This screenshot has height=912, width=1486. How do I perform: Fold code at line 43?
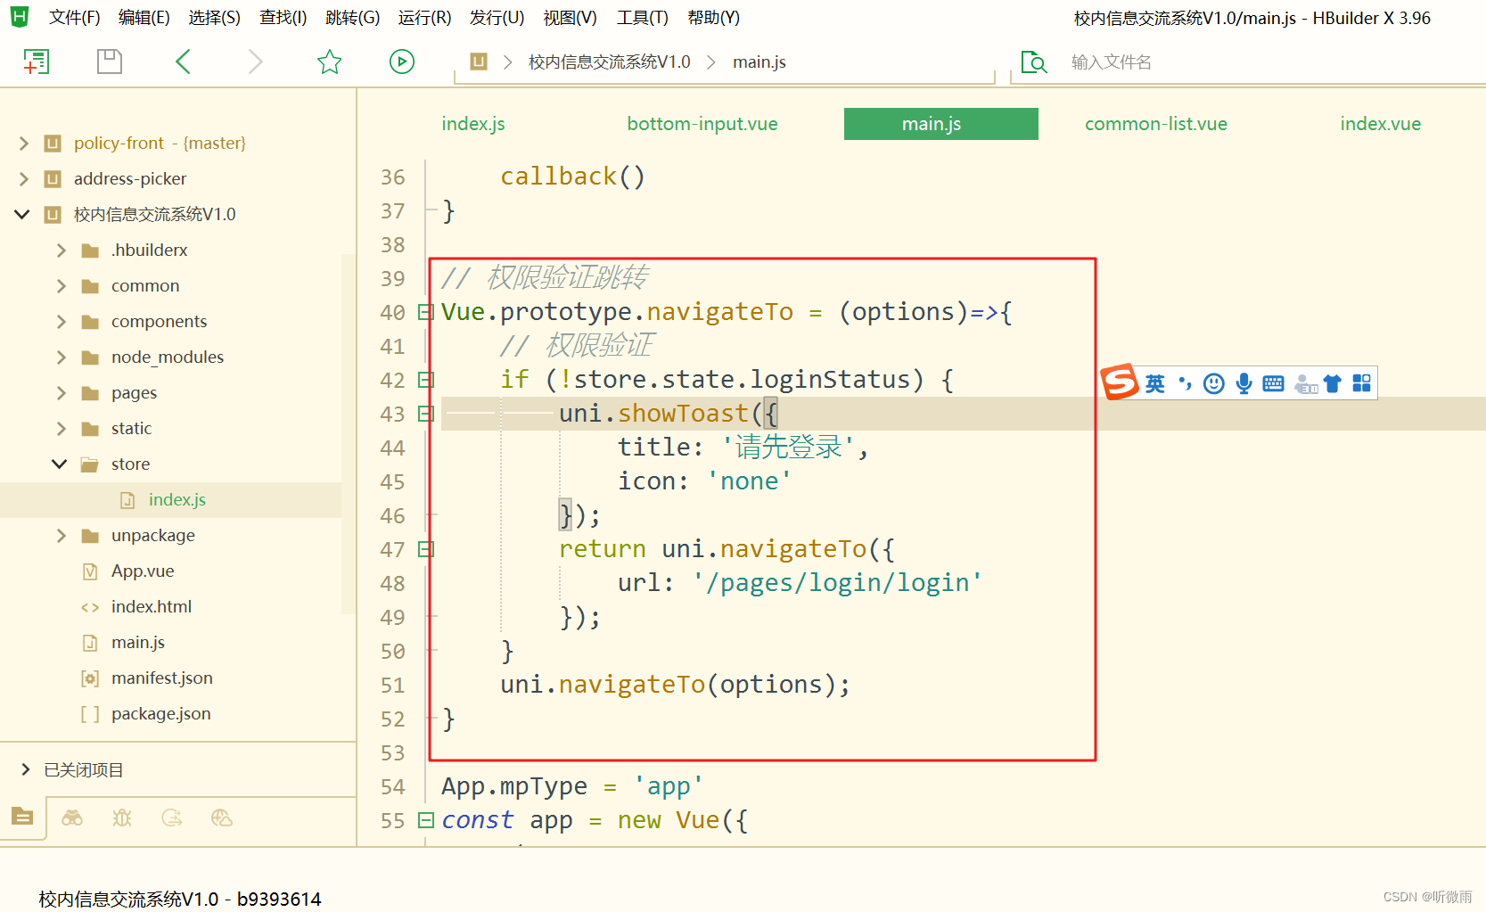click(x=426, y=414)
